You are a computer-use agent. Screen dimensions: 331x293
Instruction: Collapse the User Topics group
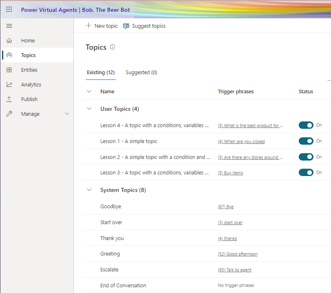point(89,109)
